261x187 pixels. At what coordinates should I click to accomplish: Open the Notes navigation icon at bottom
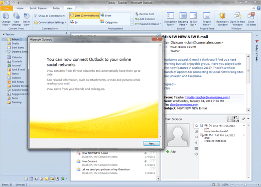pyautogui.click(x=47, y=179)
